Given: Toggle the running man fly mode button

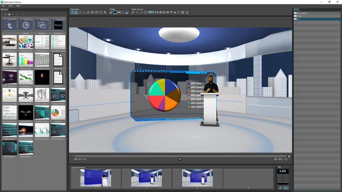Looking at the screenshot, I should (x=280, y=188).
